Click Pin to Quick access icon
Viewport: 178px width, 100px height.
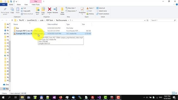pyautogui.click(x=5, y=11)
